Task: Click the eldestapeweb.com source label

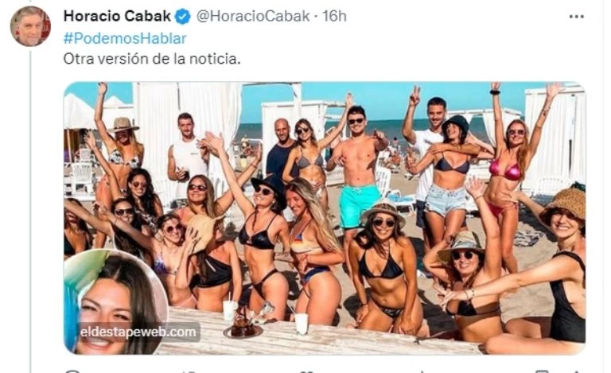Action: 138,332
